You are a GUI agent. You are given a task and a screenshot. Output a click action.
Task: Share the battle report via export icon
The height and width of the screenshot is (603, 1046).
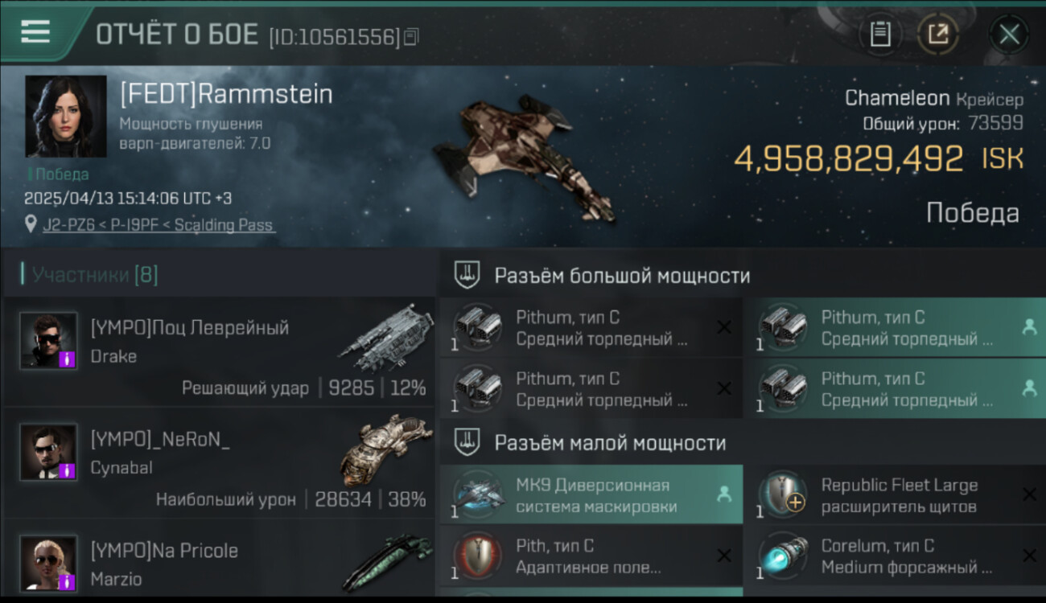click(x=937, y=34)
